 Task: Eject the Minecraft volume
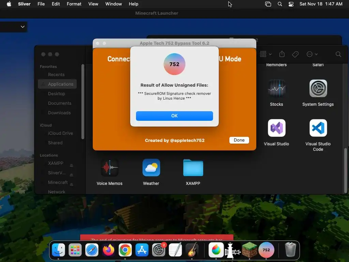click(x=72, y=184)
